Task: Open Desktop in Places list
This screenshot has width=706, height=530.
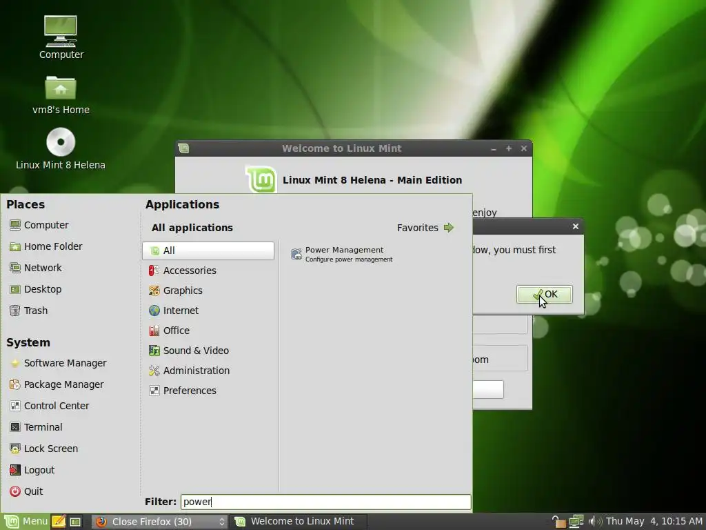Action: [x=36, y=289]
